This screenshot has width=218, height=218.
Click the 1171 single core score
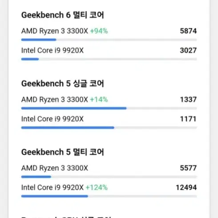click(188, 119)
